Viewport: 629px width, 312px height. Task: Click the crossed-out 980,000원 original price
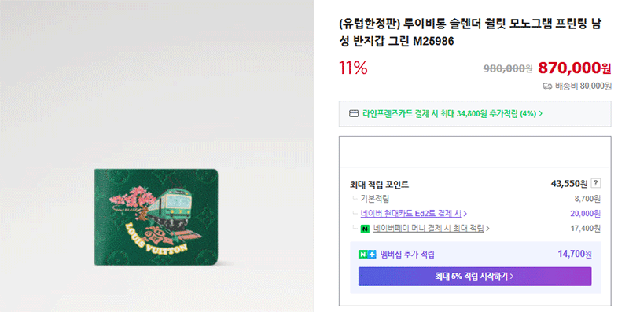(507, 68)
